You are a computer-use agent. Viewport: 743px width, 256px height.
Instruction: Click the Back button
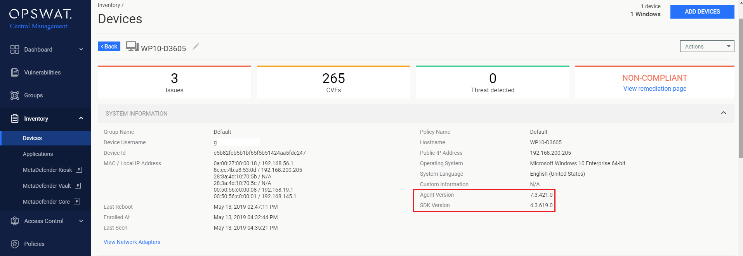(x=109, y=46)
